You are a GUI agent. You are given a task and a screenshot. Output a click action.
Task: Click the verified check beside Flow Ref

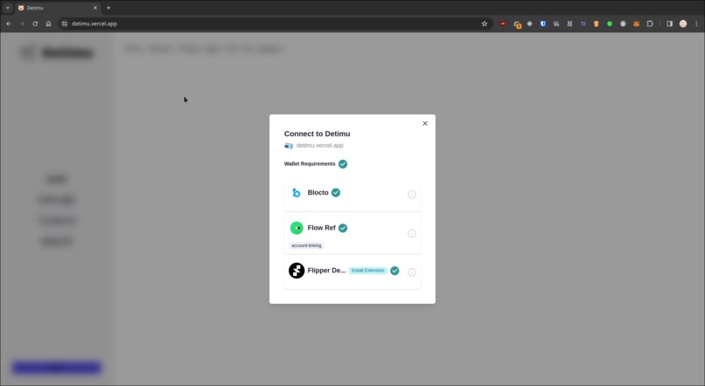[x=343, y=228]
